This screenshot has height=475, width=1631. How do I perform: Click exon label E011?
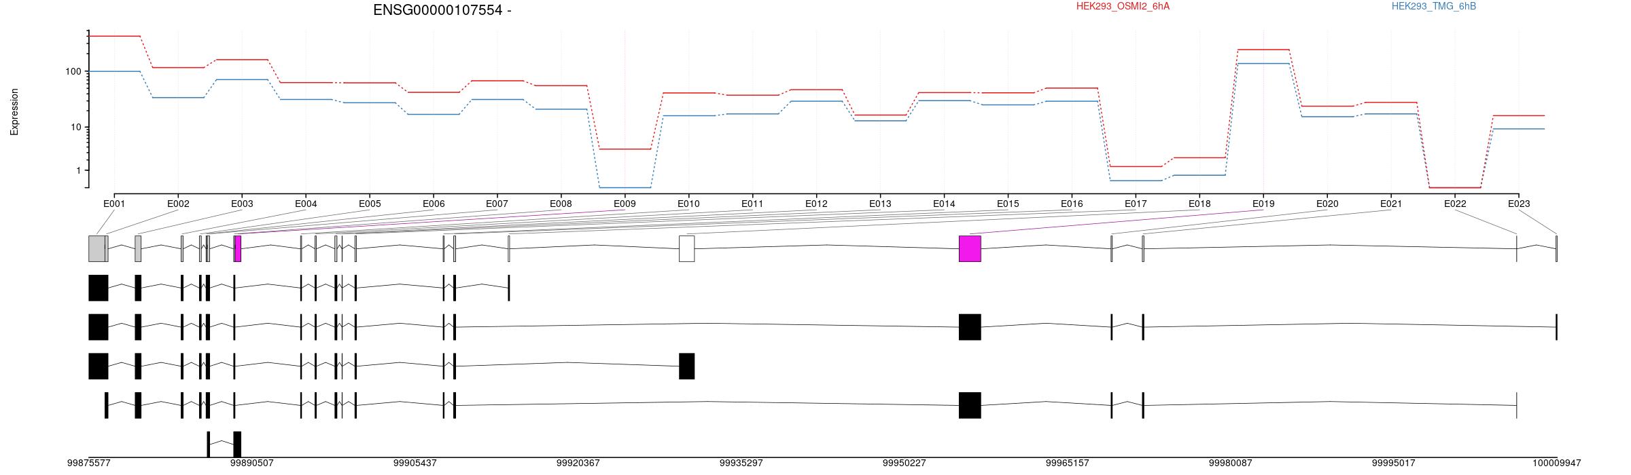[752, 204]
